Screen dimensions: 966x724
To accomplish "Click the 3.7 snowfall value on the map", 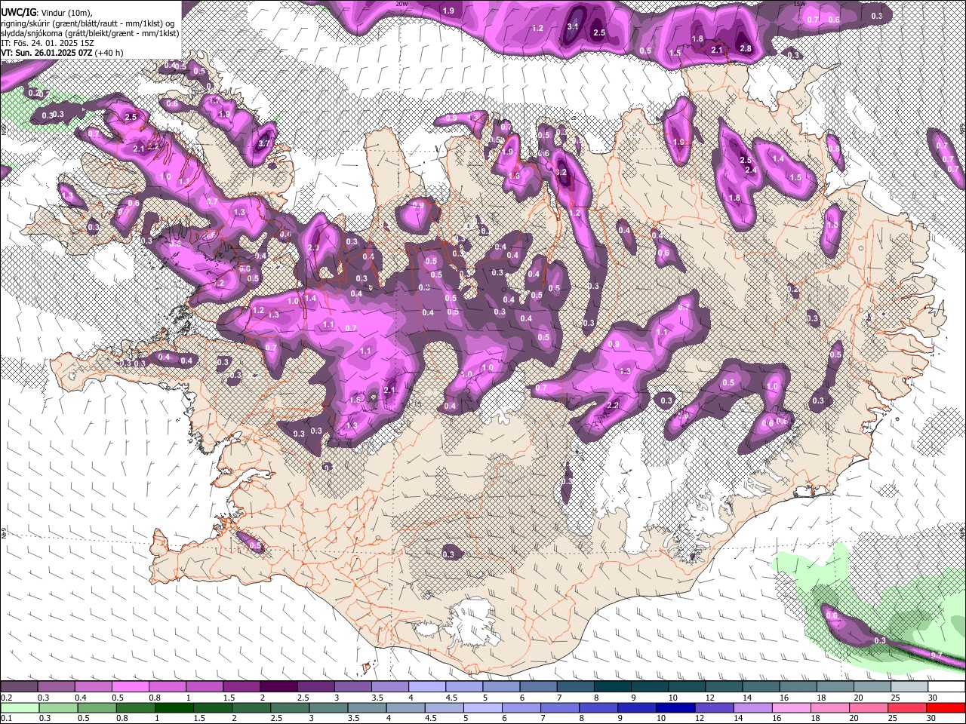I will [x=263, y=143].
